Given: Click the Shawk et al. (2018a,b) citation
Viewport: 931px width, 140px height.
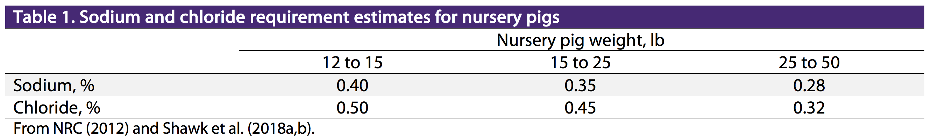Looking at the screenshot, I should click(239, 129).
